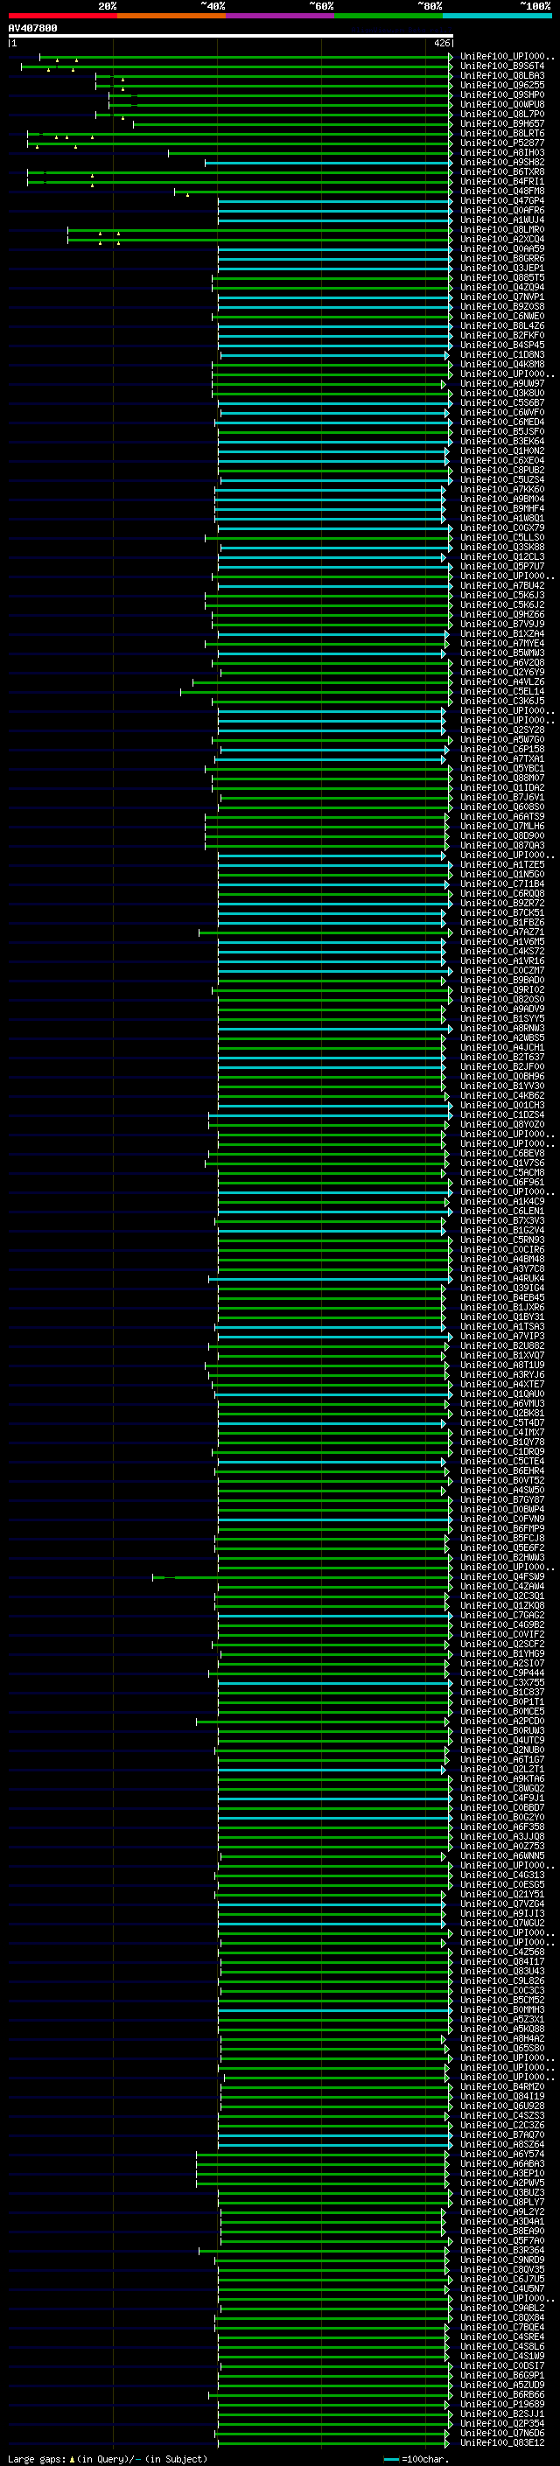Click the purple ~60% identity legend segment
560x2466 pixels.
click(281, 16)
